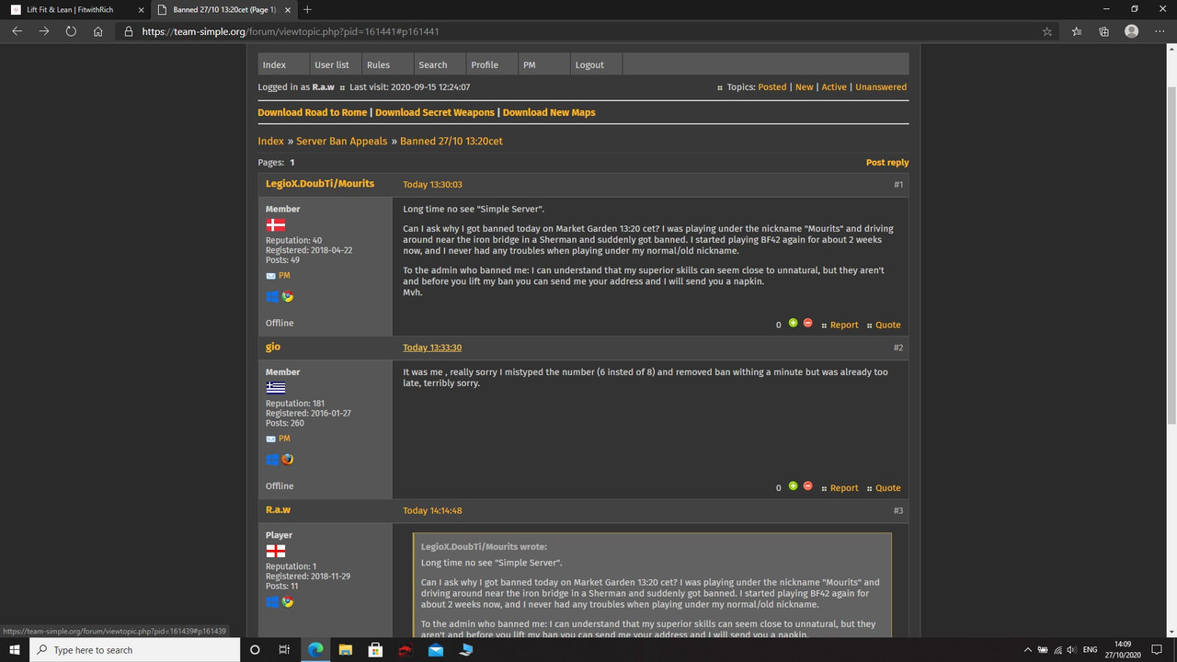Open the volume icon in system tray
Viewport: 1177px width, 662px height.
pyautogui.click(x=1071, y=650)
